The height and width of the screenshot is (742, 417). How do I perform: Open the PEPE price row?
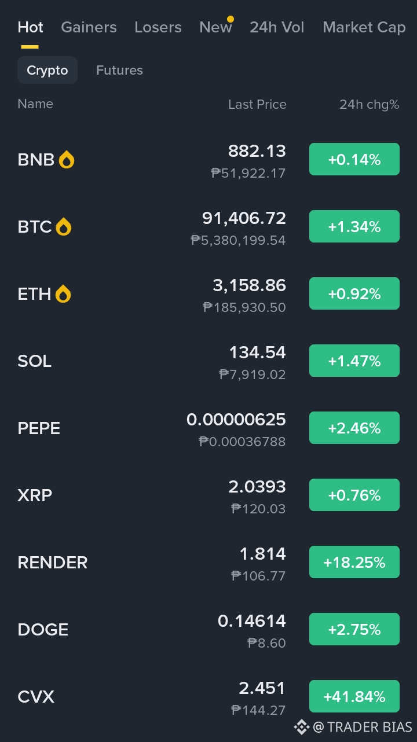tap(209, 428)
